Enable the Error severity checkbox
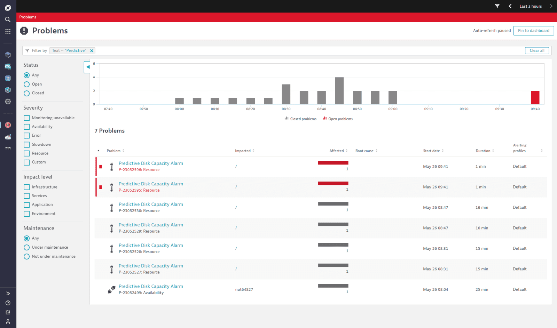This screenshot has width=557, height=328. click(27, 135)
